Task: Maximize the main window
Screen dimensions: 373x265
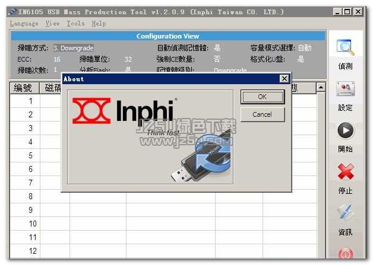Action: (x=347, y=12)
